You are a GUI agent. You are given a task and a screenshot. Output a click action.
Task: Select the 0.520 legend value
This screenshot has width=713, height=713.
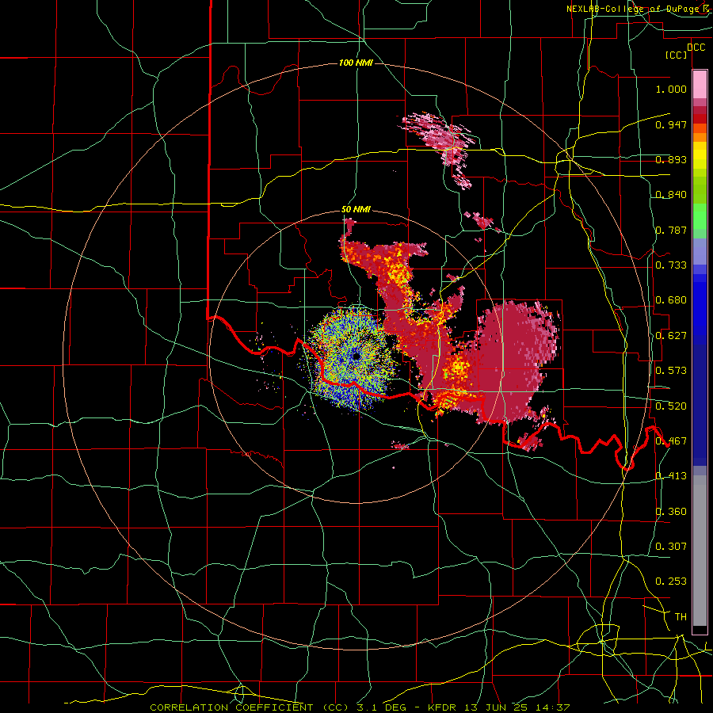pos(671,406)
